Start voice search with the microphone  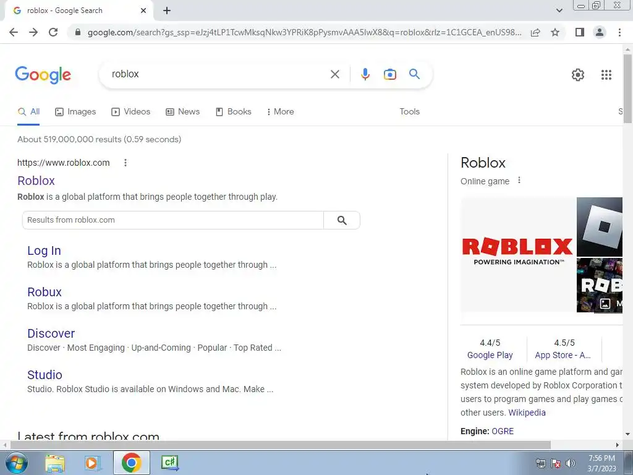[365, 74]
